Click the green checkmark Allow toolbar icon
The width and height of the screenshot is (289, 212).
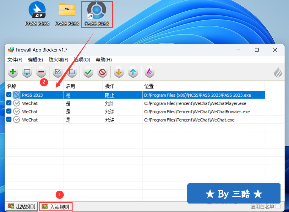[88, 72]
